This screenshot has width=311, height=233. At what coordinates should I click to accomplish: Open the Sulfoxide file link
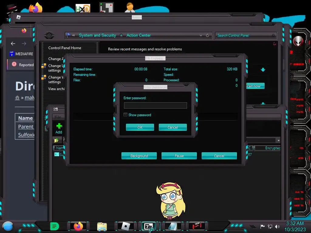point(26,135)
